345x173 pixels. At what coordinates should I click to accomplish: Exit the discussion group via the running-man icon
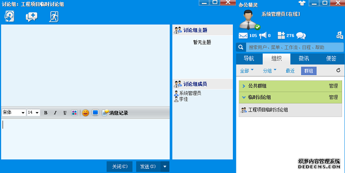53,17
